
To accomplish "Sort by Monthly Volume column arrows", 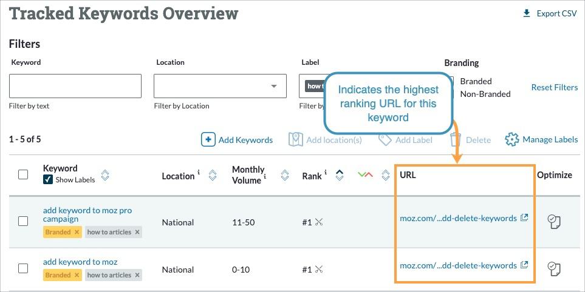I will 284,176.
